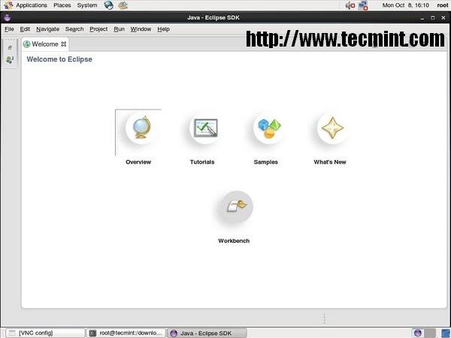Open the Samples shapes icon
This screenshot has width=451, height=338.
pyautogui.click(x=269, y=128)
